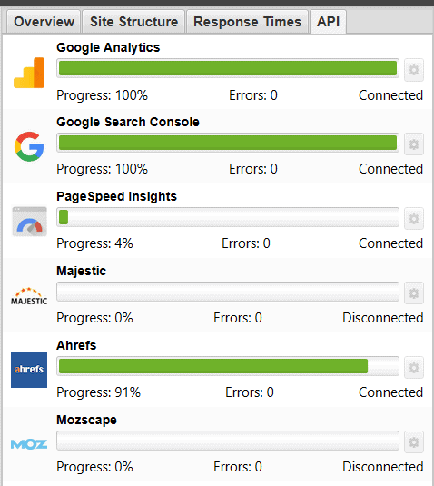
Task: Click the Ahrefs progress bar
Action: [x=228, y=366]
